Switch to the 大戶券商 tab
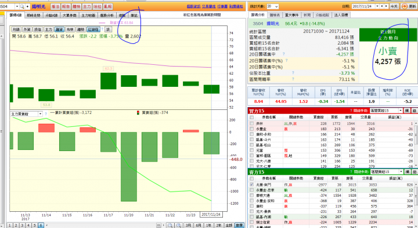The height and width of the screenshot is (228, 418). (69, 16)
